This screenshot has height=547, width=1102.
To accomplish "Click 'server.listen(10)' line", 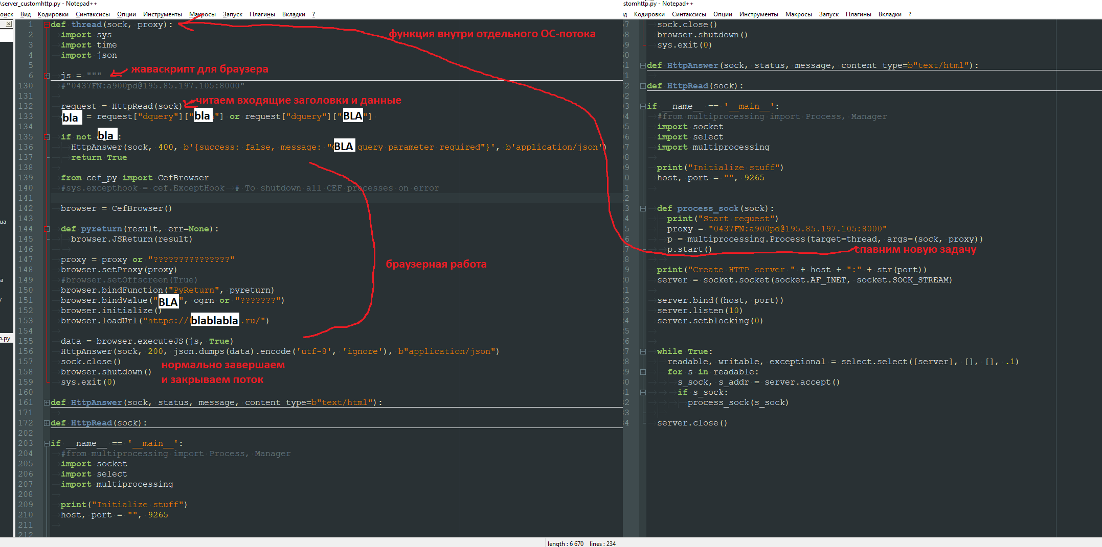I will [700, 311].
